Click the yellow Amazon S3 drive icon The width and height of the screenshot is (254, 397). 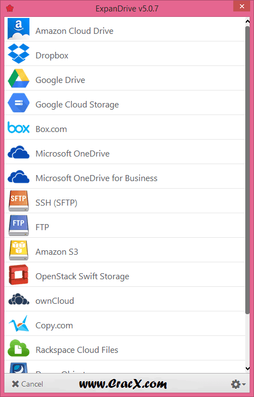click(x=19, y=250)
